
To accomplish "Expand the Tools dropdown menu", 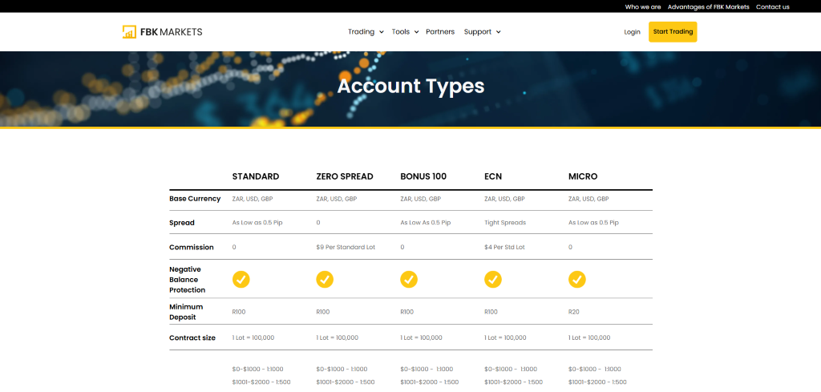I will 405,32.
